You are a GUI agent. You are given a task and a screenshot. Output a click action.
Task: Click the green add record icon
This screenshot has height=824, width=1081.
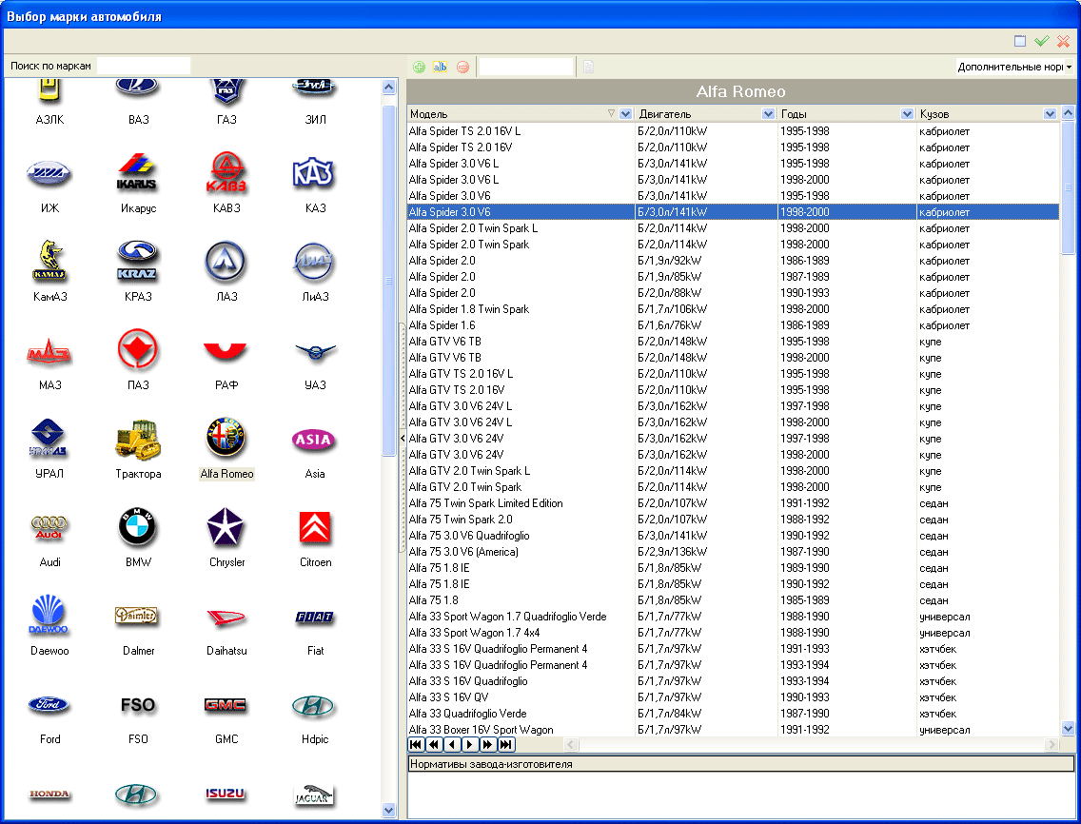[x=419, y=67]
